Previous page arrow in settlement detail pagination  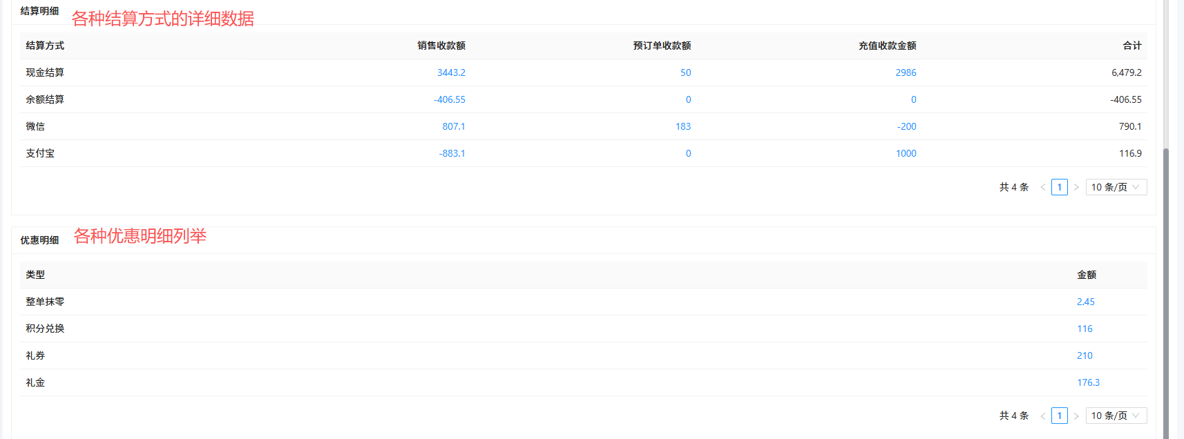1042,187
